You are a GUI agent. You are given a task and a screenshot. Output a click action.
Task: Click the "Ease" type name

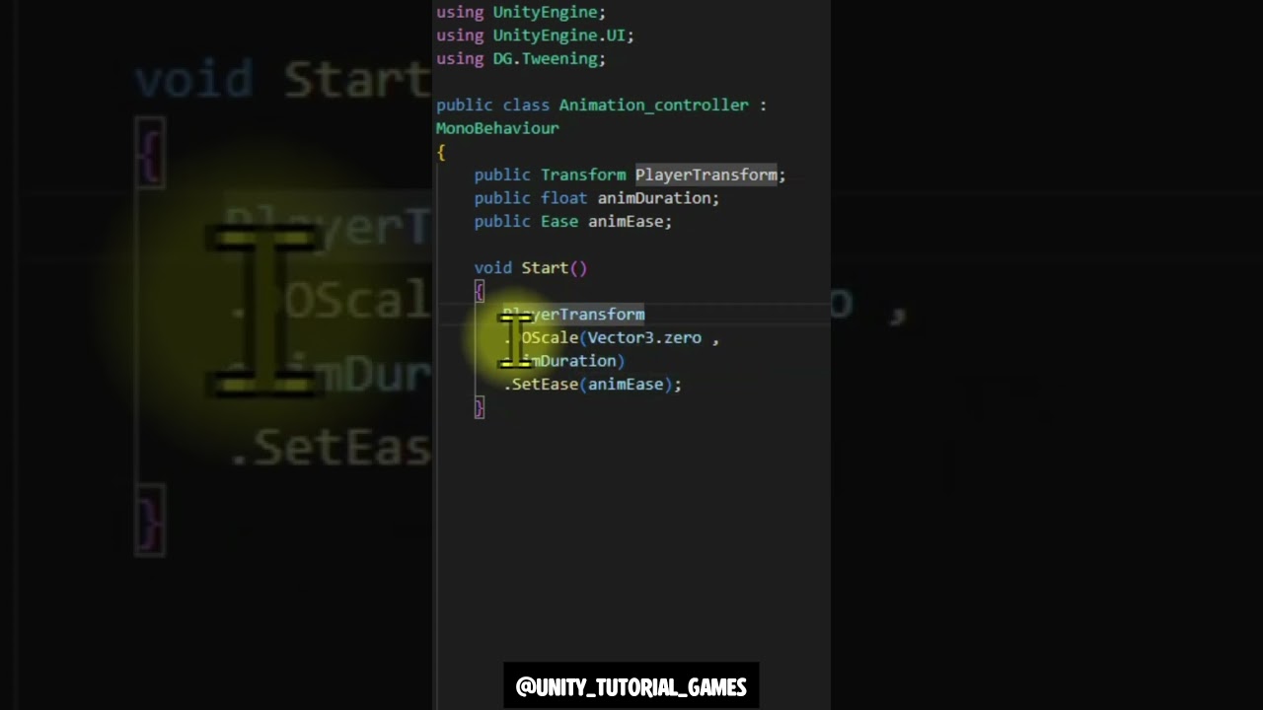click(559, 222)
